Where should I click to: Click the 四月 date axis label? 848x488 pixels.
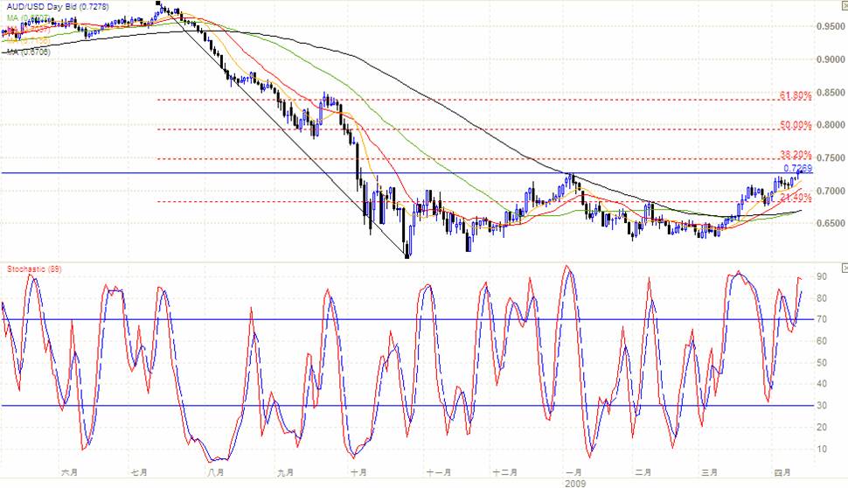[782, 472]
